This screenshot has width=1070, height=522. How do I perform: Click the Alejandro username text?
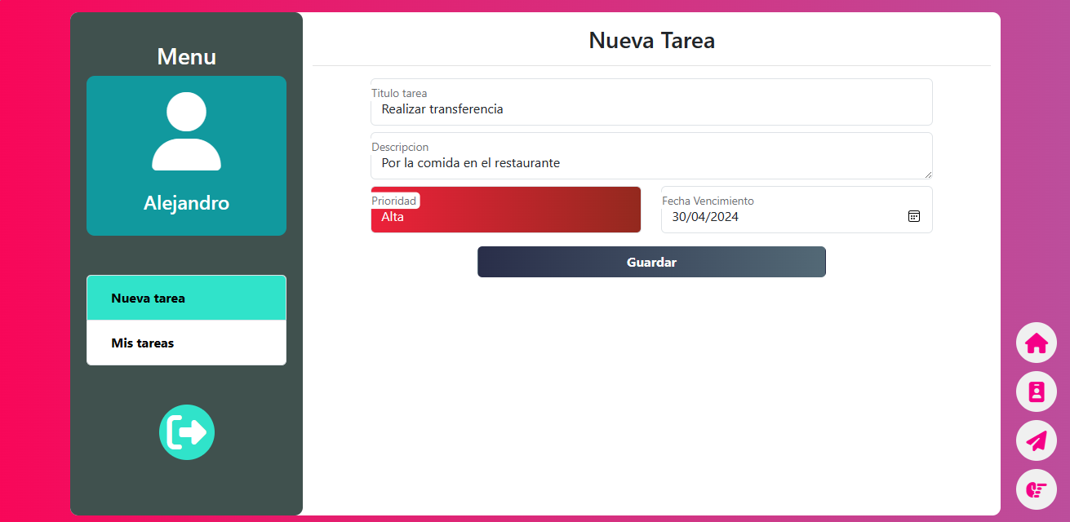point(186,203)
